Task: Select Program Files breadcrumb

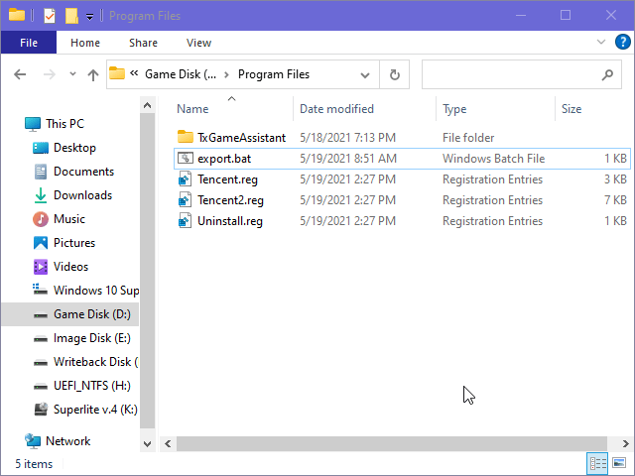Action: [274, 74]
